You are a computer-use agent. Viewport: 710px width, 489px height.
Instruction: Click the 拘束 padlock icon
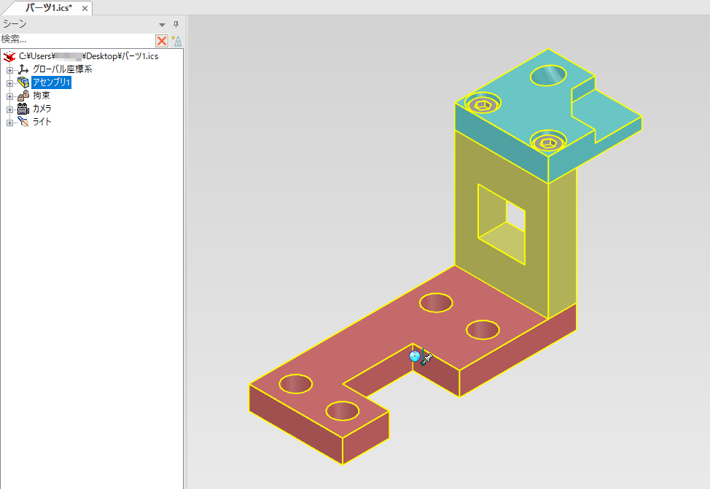click(23, 96)
